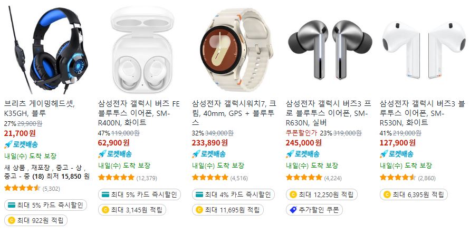Click the star rating with 2,860 reviews
470x234 pixels.
coord(398,178)
